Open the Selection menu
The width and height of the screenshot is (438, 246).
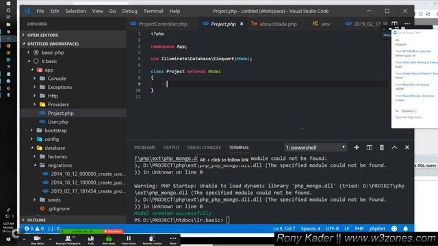(x=76, y=11)
